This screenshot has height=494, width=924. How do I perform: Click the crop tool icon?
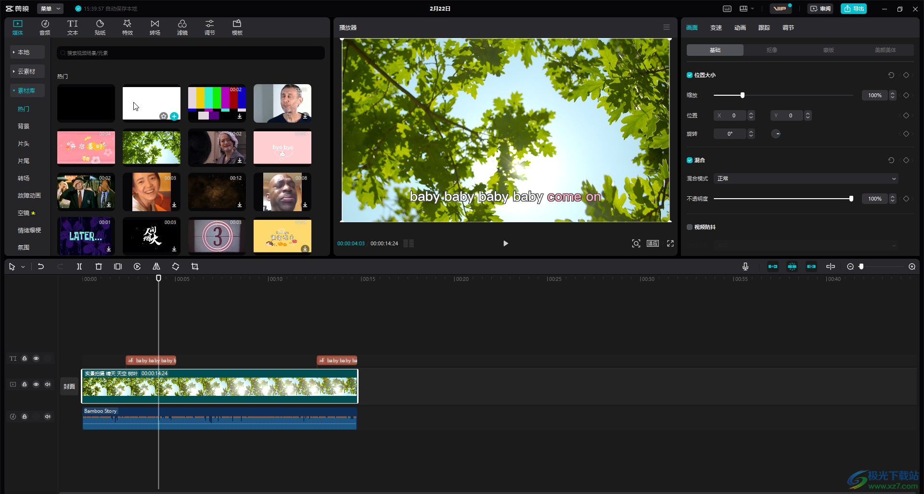(195, 266)
